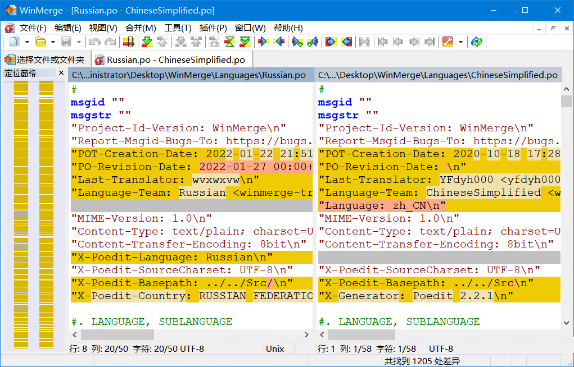574x367 pixels.
Task: Click the right pane horizontal scrollbar thumb
Action: pos(361,334)
